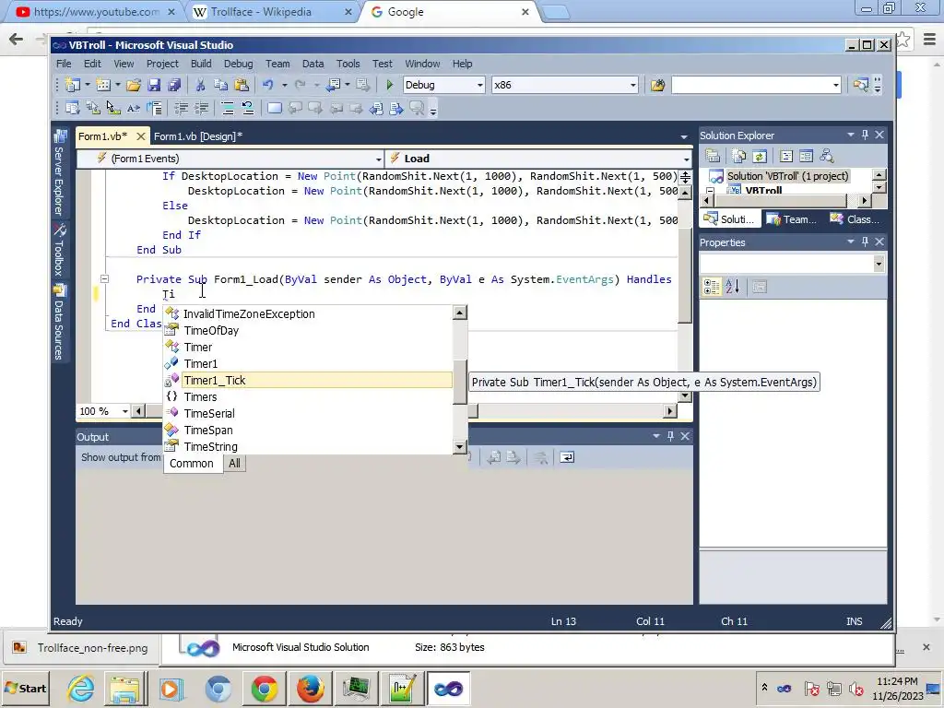Click the Increase Indent icon
This screenshot has height=708, width=944.
201,109
